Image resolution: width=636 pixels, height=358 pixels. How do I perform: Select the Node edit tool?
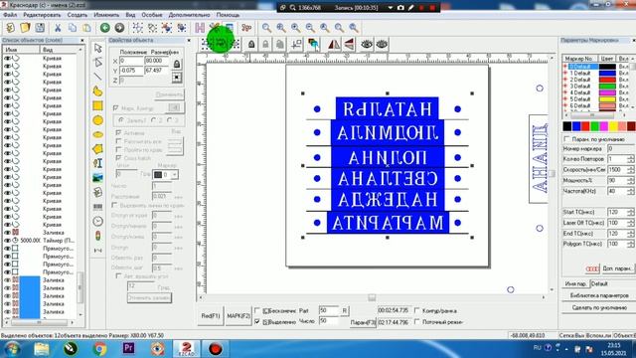[97, 63]
